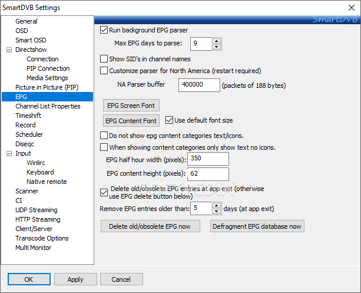Select Scheduler in the tree
Viewport: 361px width, 293px height.
tap(29, 134)
